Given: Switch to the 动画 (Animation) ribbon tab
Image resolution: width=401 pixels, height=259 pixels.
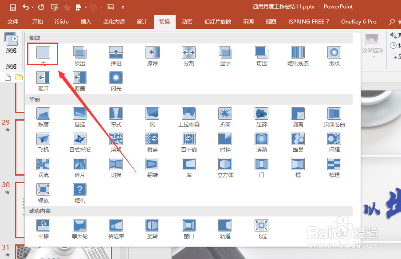Looking at the screenshot, I should (x=187, y=21).
